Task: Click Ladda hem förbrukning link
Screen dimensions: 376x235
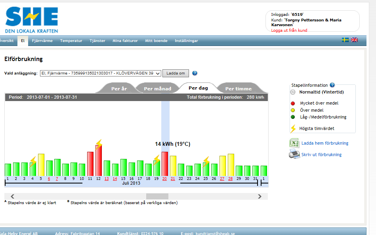Action: 324,143
